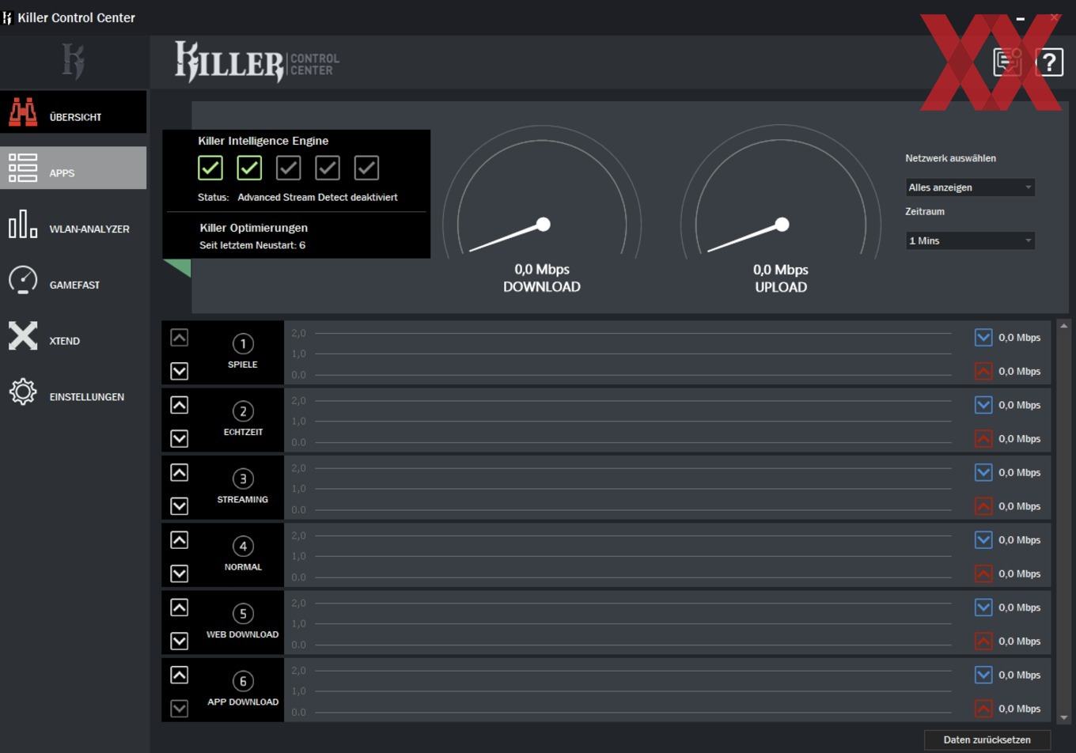Click the Web Download category label

click(243, 634)
